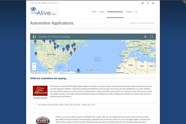Viewport: 186px width, 124px height.
Task: Click the 'What are customers are saying…' heading
Action: (49, 78)
